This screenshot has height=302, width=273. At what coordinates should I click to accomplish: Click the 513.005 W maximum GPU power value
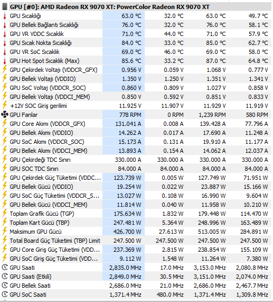212,232
